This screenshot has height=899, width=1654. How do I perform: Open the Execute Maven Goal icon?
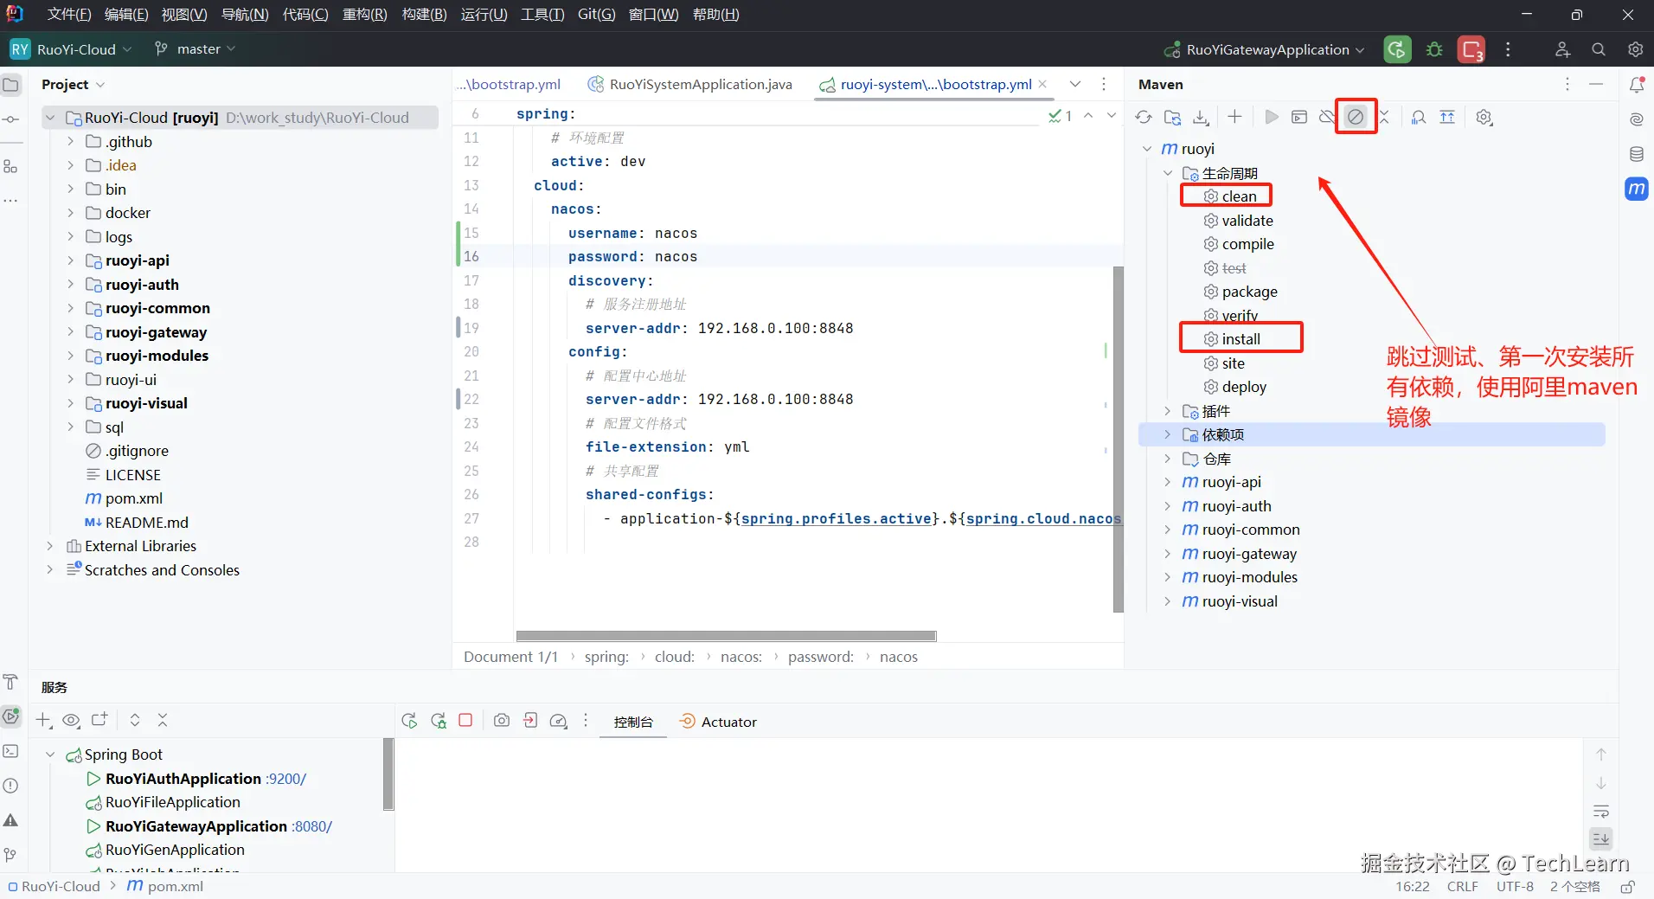coord(1299,117)
